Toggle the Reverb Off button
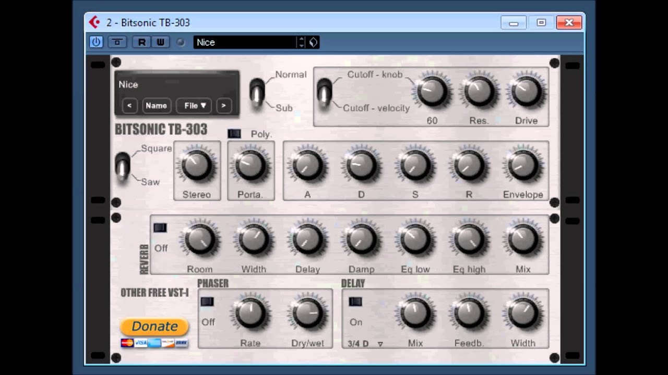The image size is (668, 375). 160,228
